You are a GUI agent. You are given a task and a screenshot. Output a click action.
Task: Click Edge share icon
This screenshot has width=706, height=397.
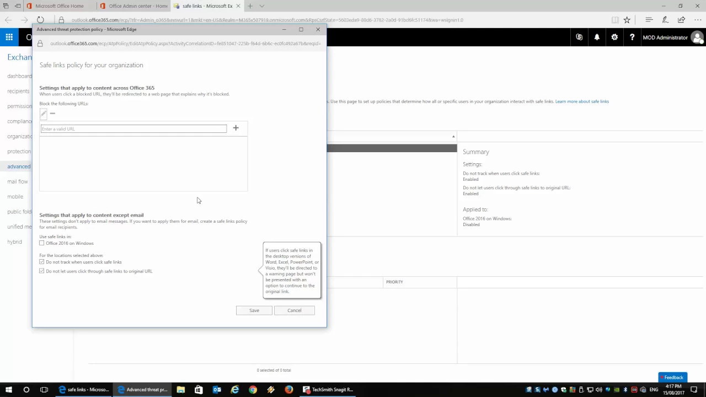[x=681, y=20]
